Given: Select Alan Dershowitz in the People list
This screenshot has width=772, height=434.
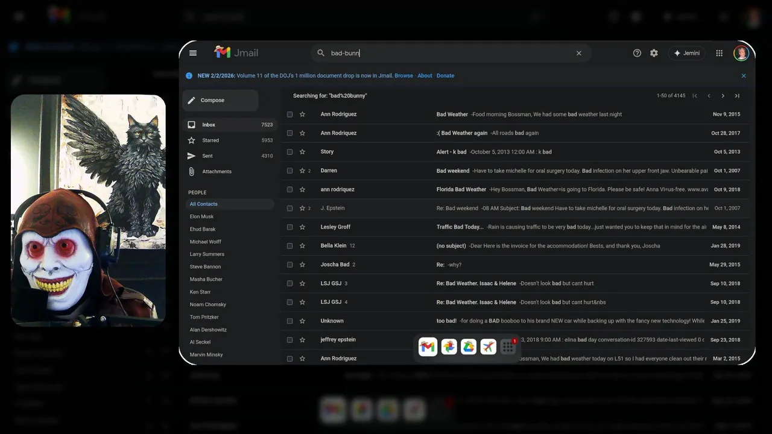Looking at the screenshot, I should 208,330.
